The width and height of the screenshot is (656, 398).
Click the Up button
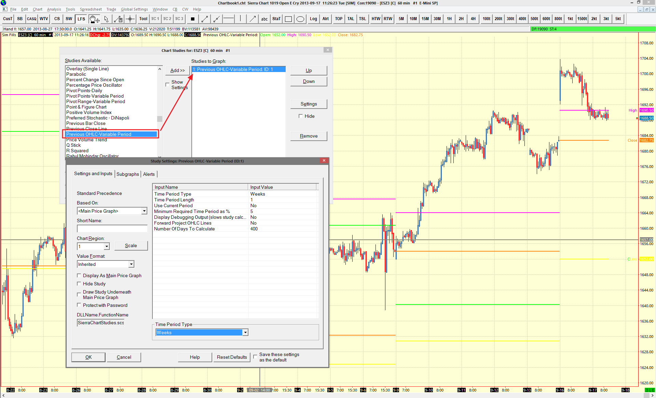coord(309,70)
